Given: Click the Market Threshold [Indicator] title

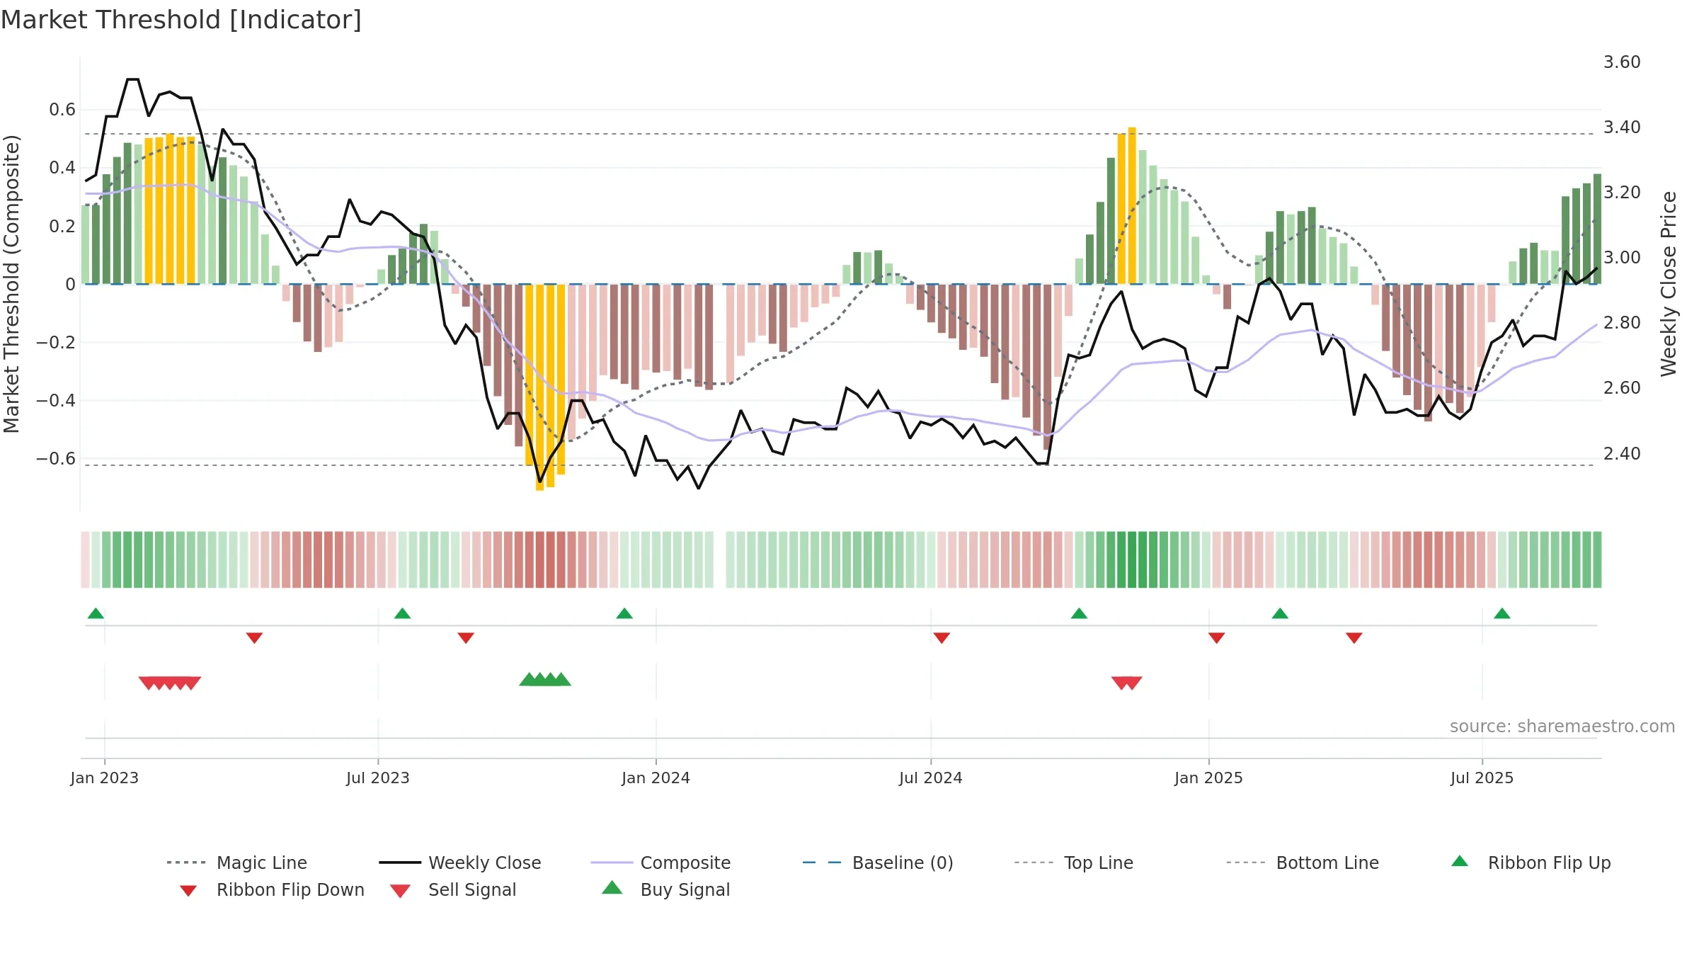Looking at the screenshot, I should [181, 20].
